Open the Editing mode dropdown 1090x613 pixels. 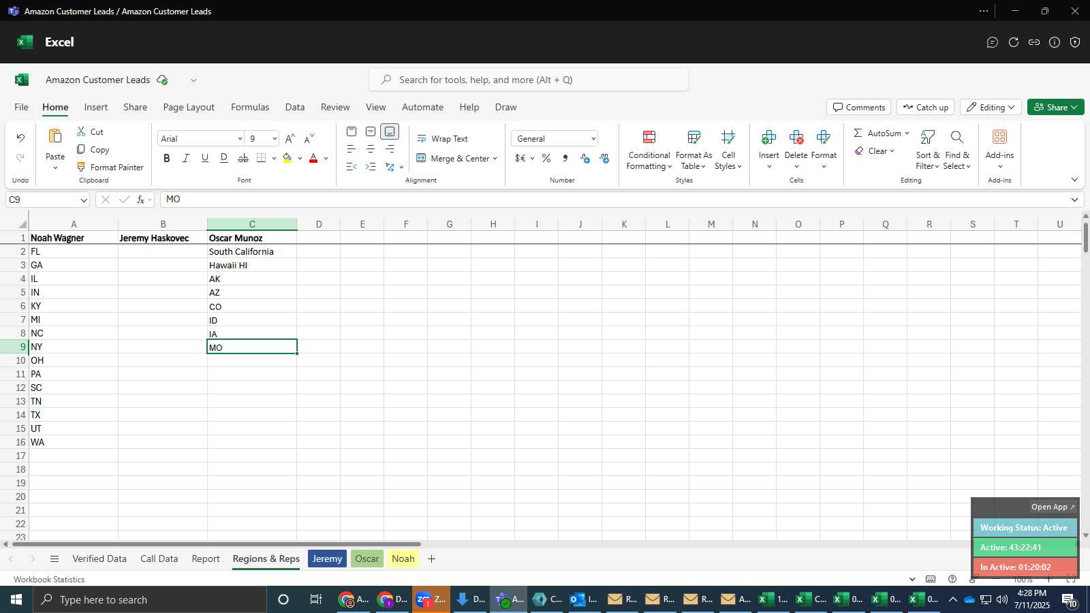(x=991, y=107)
